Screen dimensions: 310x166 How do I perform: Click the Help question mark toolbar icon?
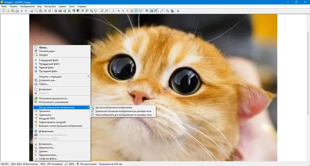click(178, 11)
